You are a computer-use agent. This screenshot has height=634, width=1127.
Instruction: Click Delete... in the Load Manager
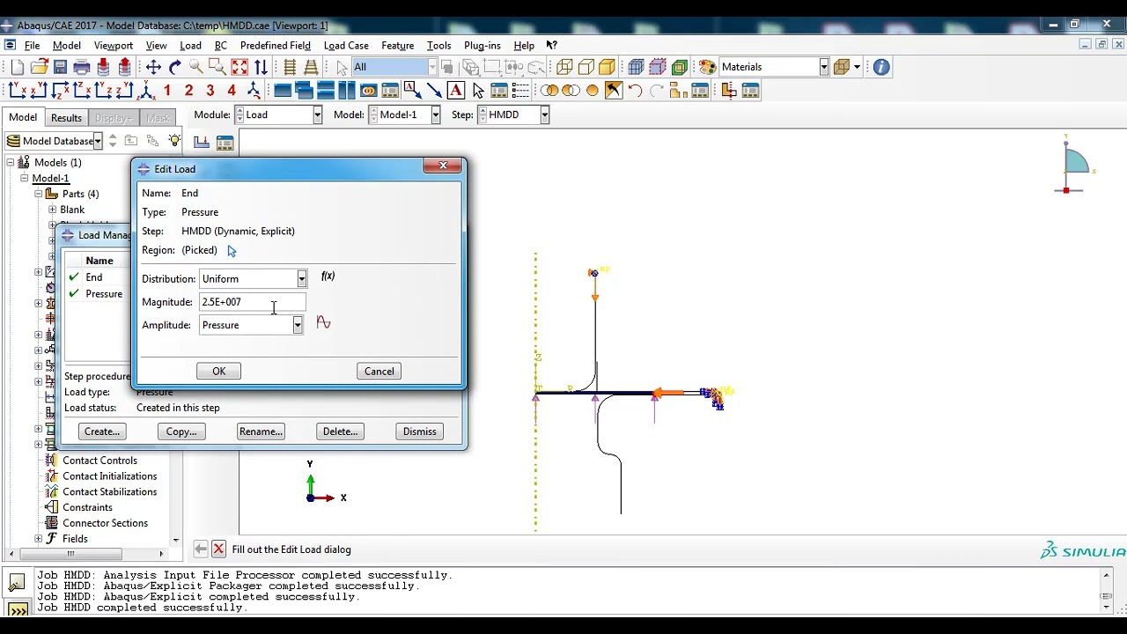point(340,431)
